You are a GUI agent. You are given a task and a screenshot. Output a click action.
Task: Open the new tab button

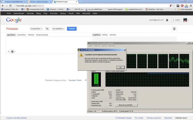click(81, 2)
